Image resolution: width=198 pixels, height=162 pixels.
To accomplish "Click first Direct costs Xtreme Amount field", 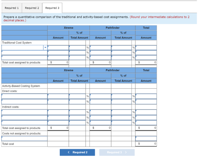I will tap(58, 96).
